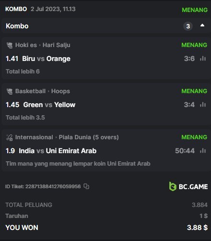Screen dimensions: 211x241
Task: Open Green vs Yellow match
Action: coord(49,105)
